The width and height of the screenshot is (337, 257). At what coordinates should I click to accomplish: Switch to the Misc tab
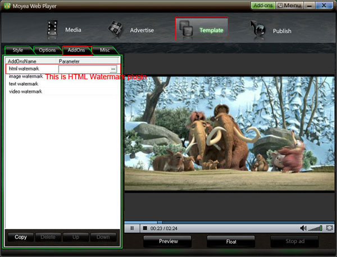coord(105,51)
